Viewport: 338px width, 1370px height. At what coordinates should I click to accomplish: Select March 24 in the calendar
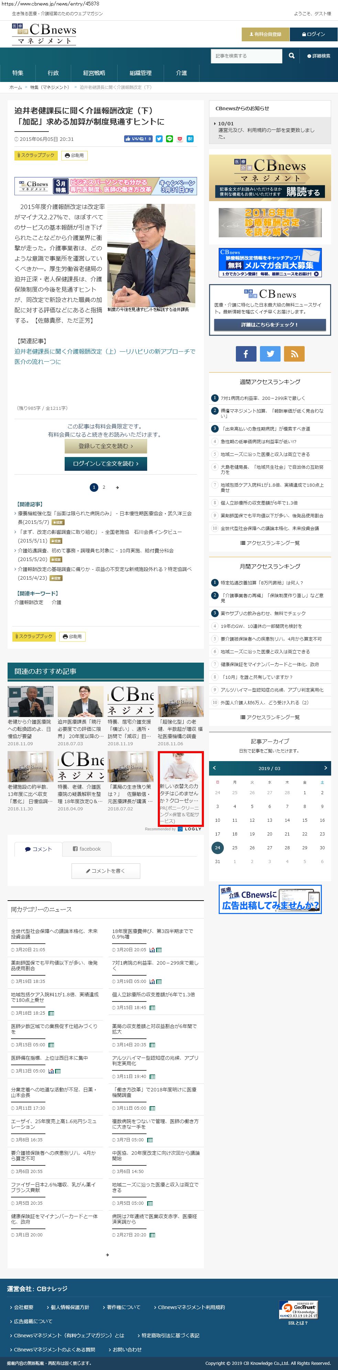tap(217, 848)
